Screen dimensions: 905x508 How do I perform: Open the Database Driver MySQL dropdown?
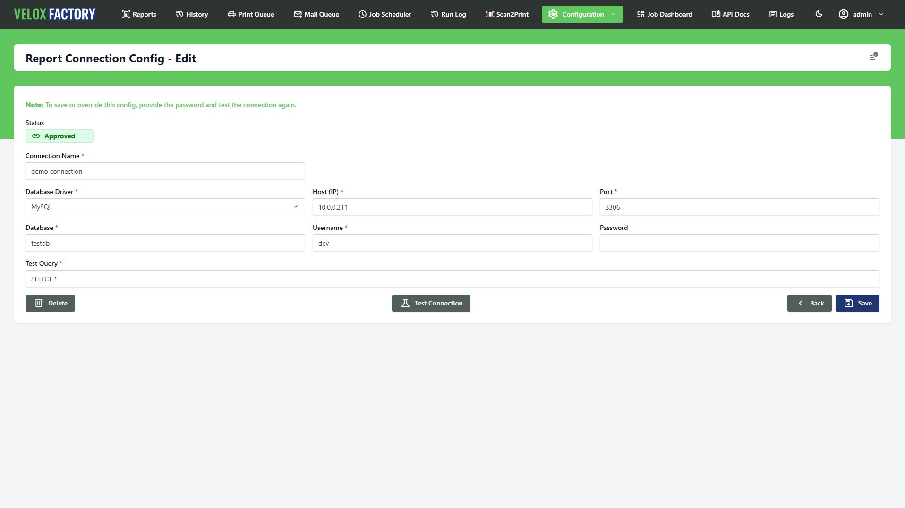pos(165,207)
